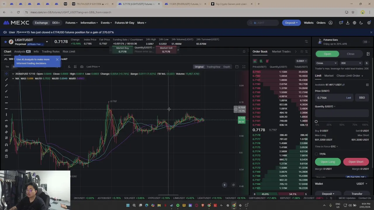Open the 0.0001 price precision dropdown

pos(302,61)
